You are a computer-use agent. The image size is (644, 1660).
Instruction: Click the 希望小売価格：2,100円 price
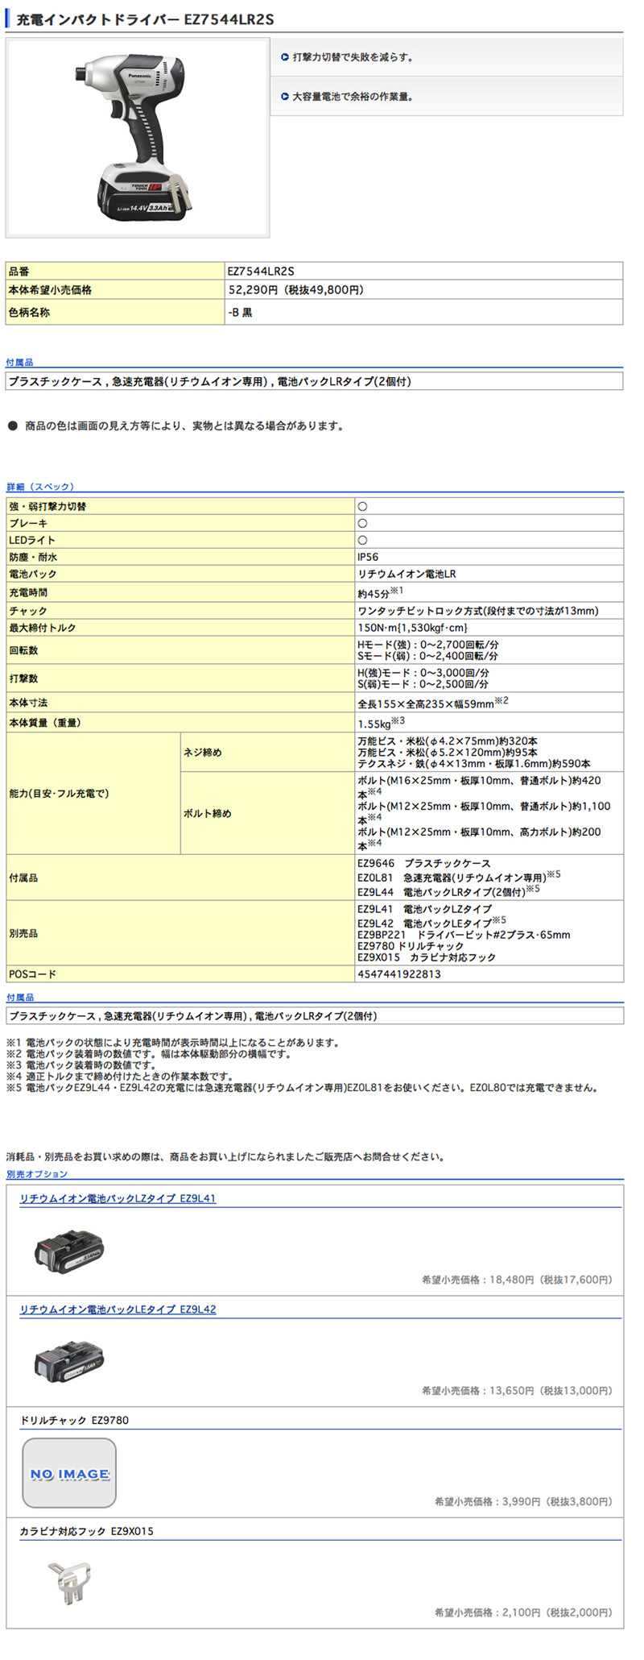523,1612
